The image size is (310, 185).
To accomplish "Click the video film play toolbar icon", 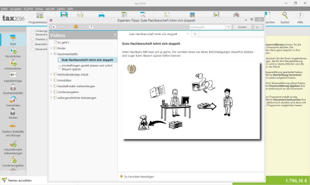I will pyautogui.click(x=216, y=15).
